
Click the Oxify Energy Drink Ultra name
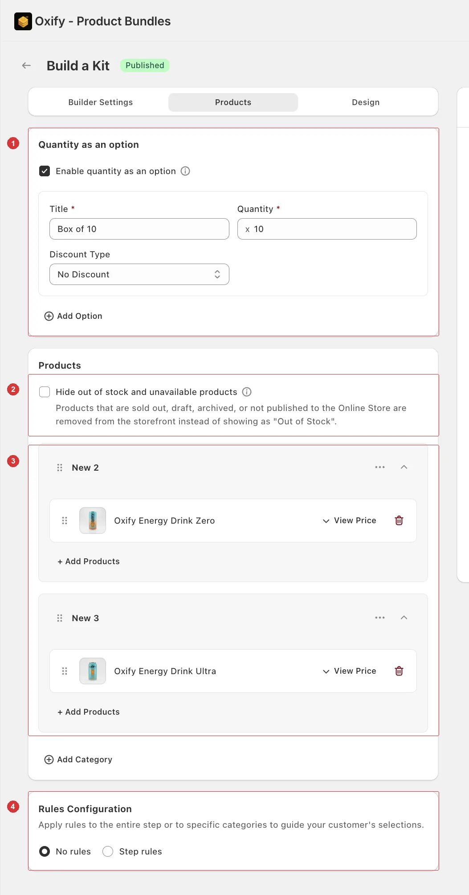click(x=165, y=671)
